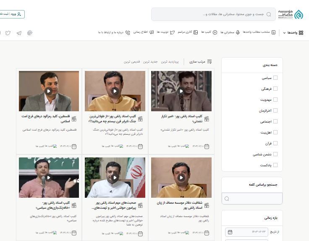Tick the اجتماعی checkbox
This screenshot has height=241, width=309.
point(275,121)
